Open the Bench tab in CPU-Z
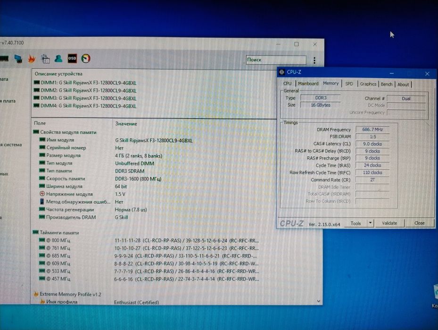Screen dimensions: 438x330 click(x=387, y=84)
